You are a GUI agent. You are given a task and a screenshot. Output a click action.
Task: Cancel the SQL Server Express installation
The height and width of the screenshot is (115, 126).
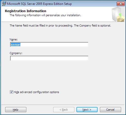111,110
